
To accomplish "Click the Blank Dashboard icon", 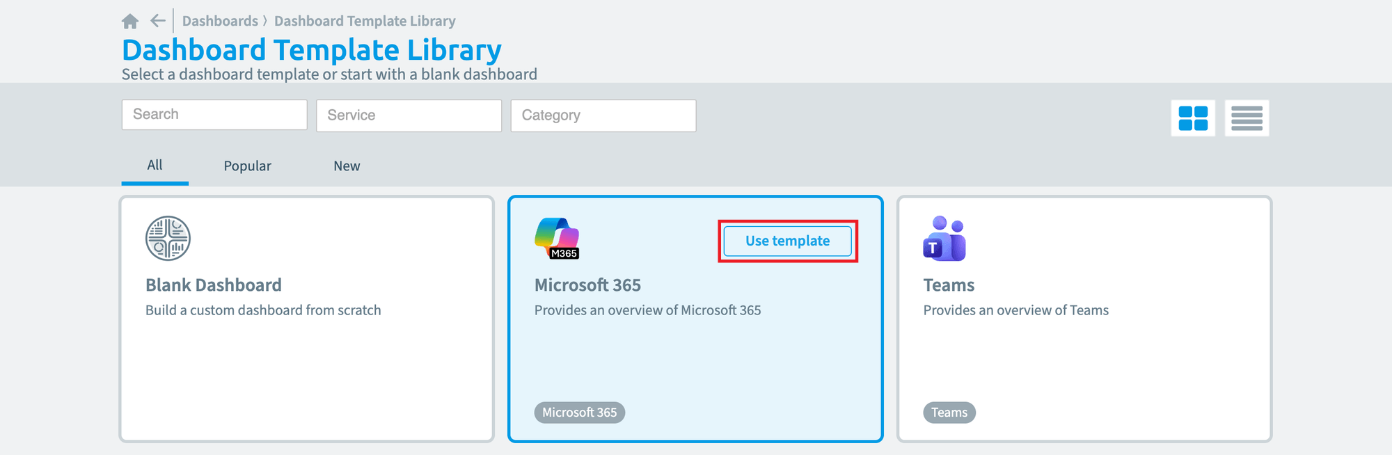I will (168, 238).
